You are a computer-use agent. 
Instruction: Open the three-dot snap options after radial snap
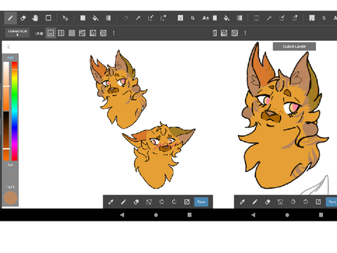click(x=114, y=33)
